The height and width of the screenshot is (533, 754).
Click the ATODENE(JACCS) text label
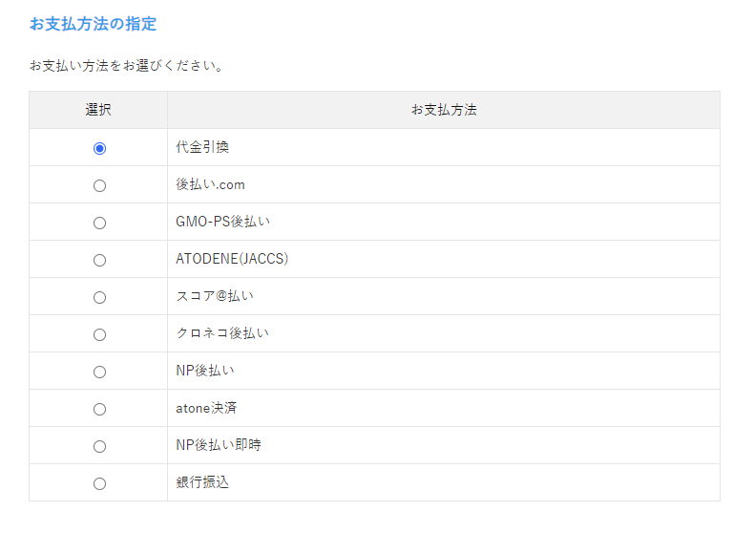(232, 260)
